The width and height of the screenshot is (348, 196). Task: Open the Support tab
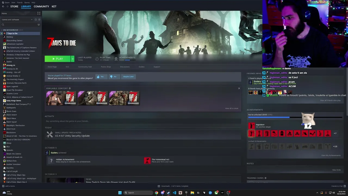(x=157, y=67)
